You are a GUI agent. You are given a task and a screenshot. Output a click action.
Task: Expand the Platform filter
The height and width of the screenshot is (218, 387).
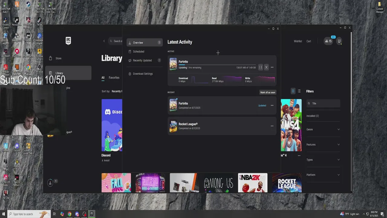click(x=323, y=175)
